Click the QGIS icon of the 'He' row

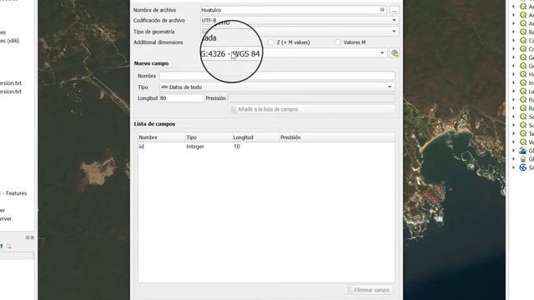pyautogui.click(x=523, y=74)
